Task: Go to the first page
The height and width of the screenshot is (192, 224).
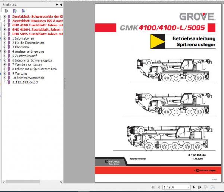Action: pos(153,187)
